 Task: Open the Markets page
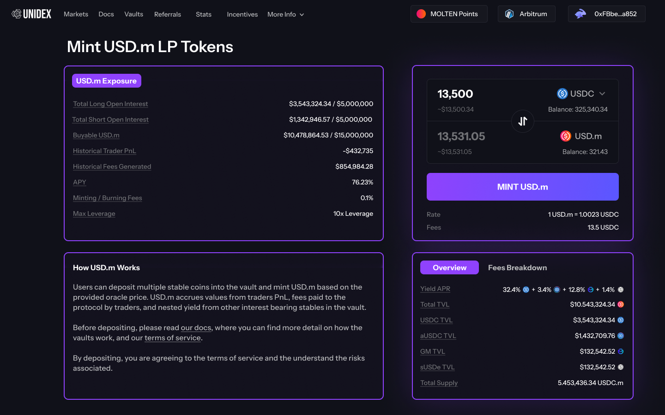click(x=76, y=14)
